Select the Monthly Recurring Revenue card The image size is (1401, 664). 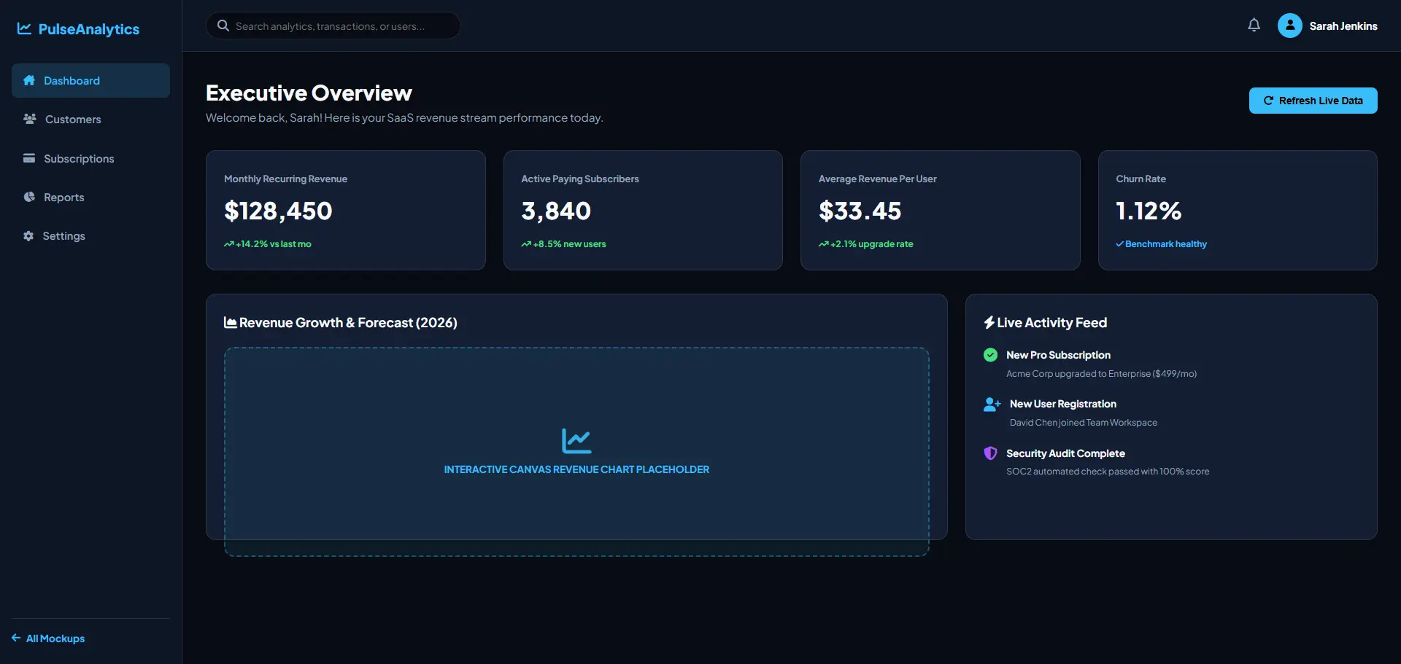(x=346, y=210)
